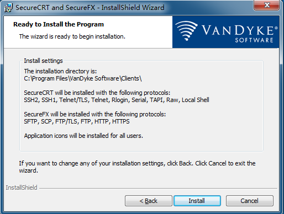Click the SSH2, SSH1, Telnet/TLS protocol list
This screenshot has width=284, height=214.
(x=117, y=100)
